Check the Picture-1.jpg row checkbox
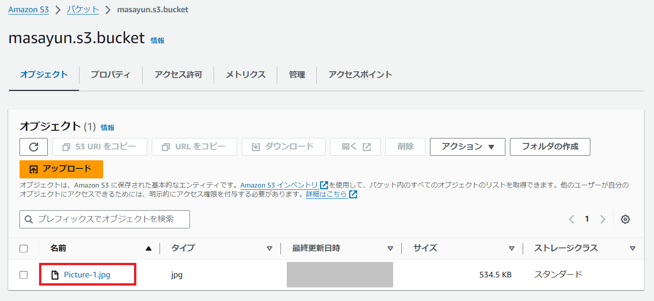 [24, 275]
